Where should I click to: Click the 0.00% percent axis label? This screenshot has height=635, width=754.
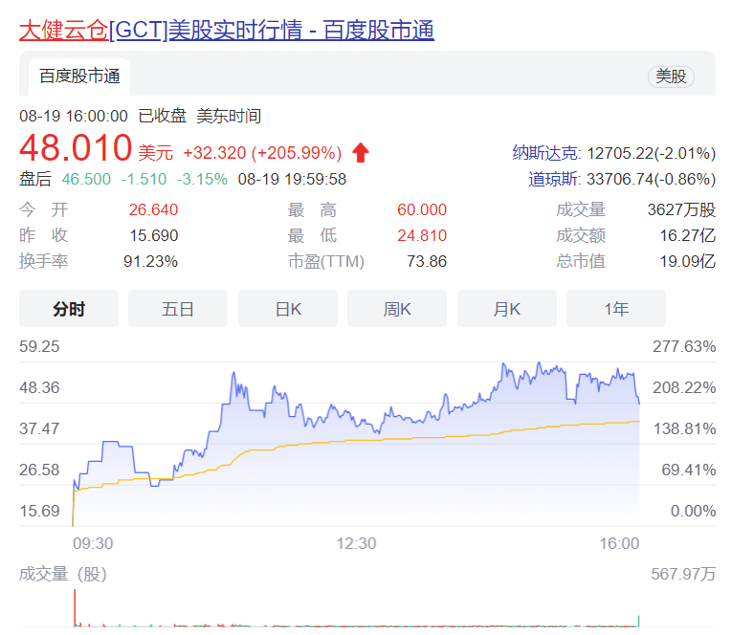[693, 511]
